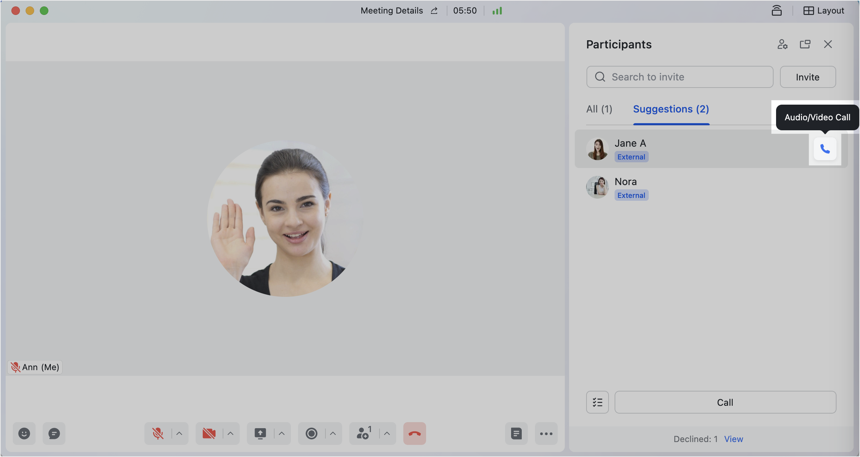
Task: Select the Suggestions (2) tab
Action: click(x=671, y=109)
